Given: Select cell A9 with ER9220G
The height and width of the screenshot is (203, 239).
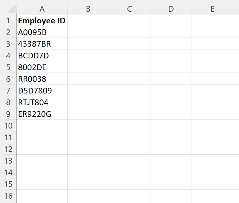Looking at the screenshot, I should (42, 114).
